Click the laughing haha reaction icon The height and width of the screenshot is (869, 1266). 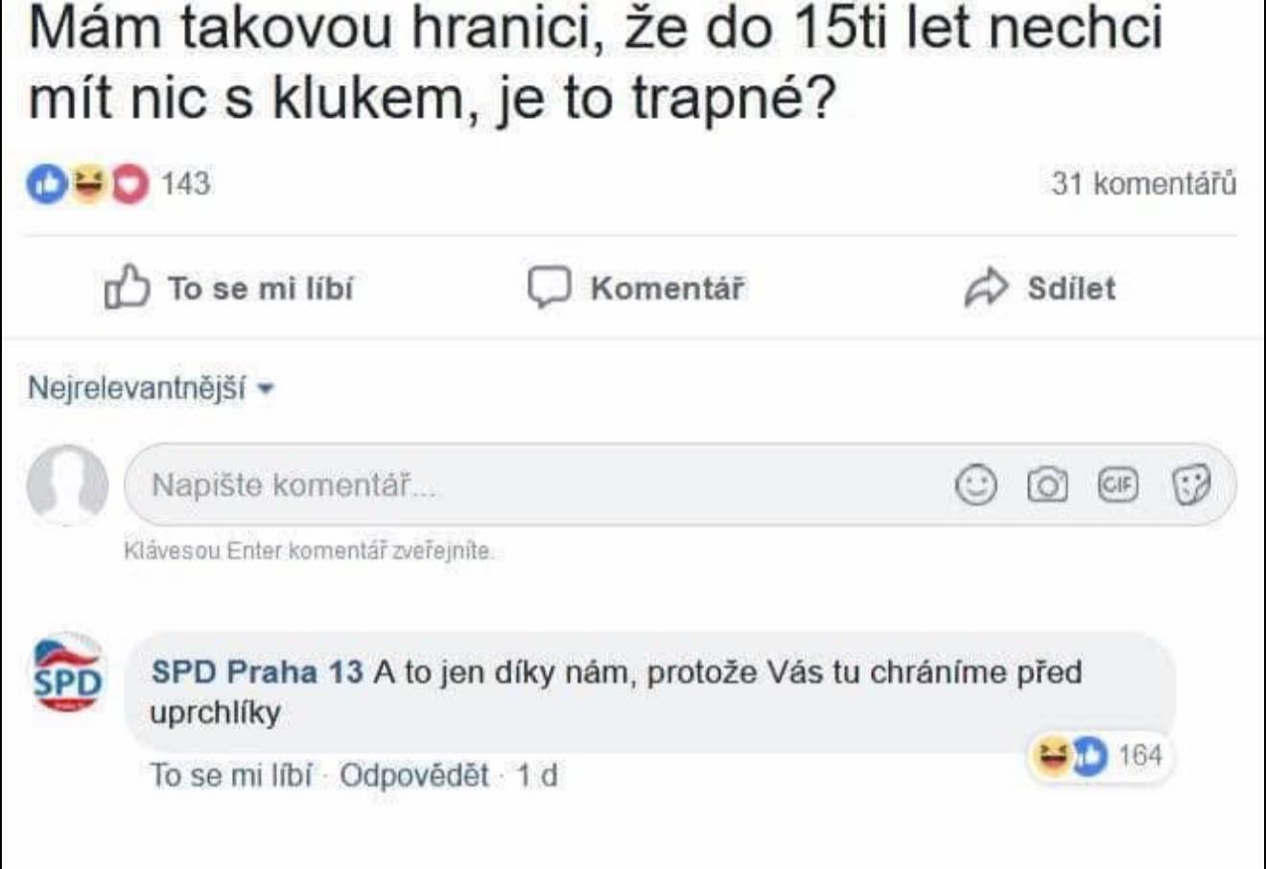pyautogui.click(x=88, y=184)
